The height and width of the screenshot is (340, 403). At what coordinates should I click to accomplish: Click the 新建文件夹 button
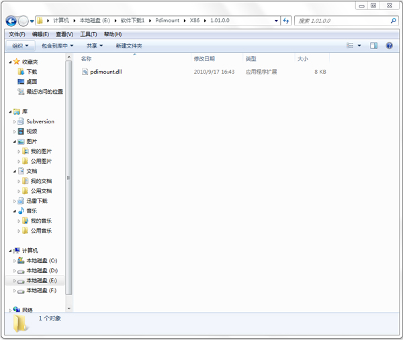pyautogui.click(x=128, y=46)
